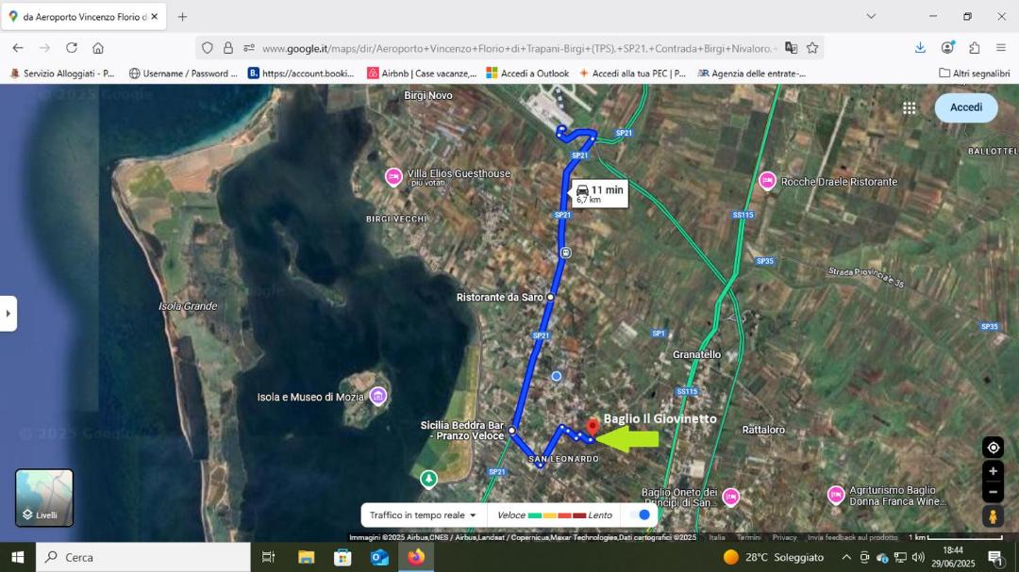Viewport: 1019px width, 572px height.
Task: Open File Explorer from the taskbar
Action: coord(306,557)
